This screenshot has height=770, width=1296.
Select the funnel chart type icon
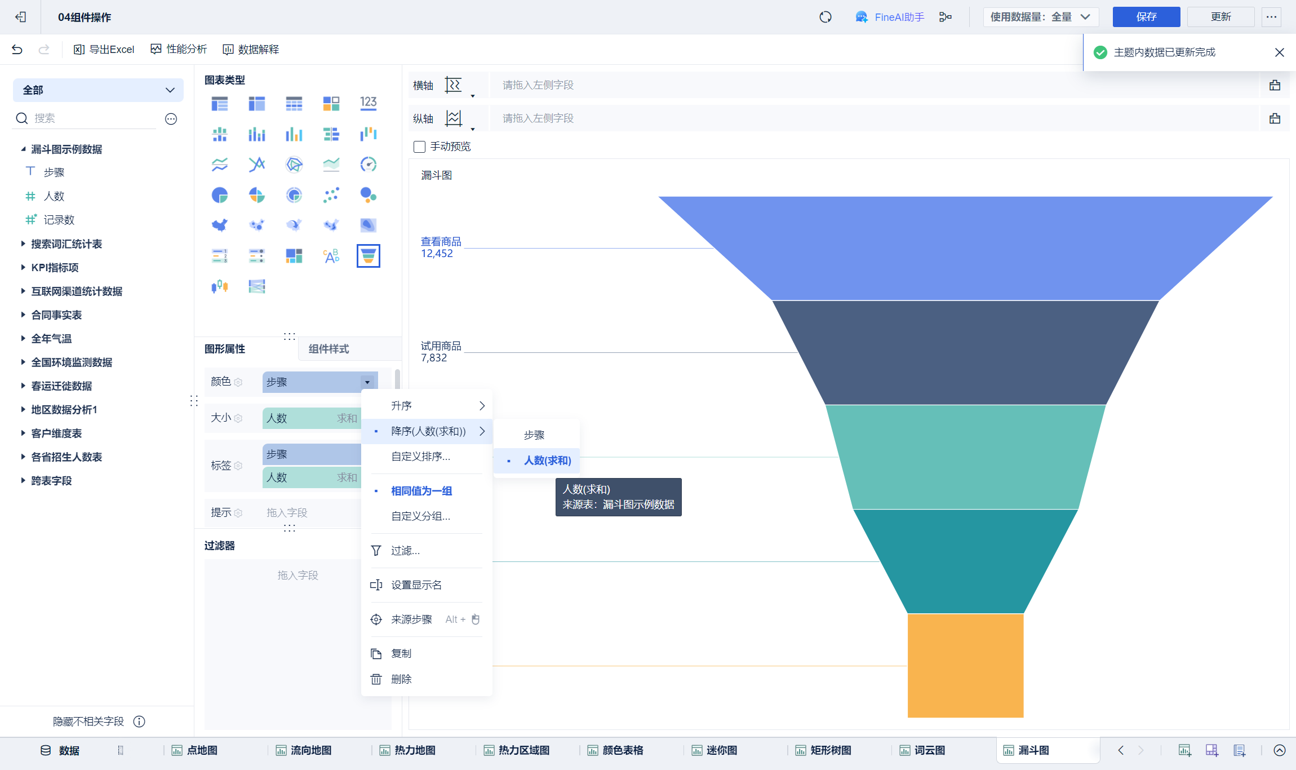coord(368,256)
